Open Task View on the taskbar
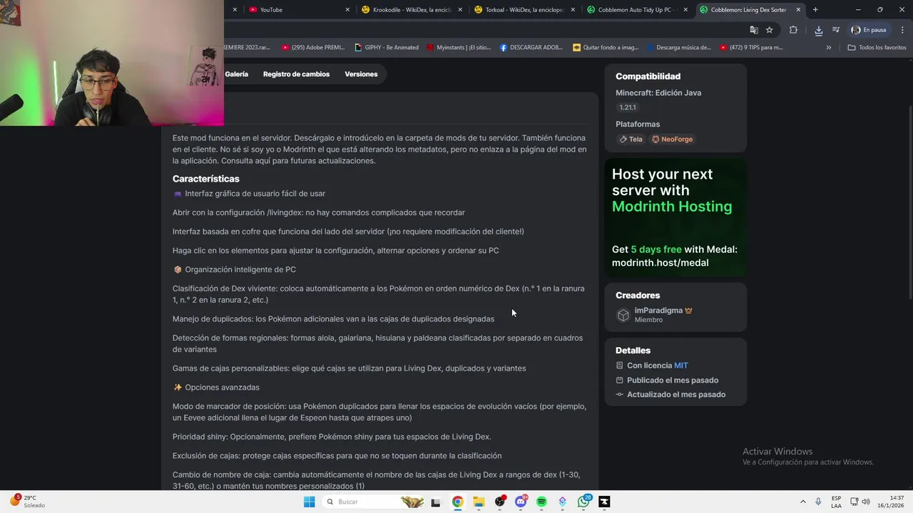This screenshot has width=913, height=513. 436,502
